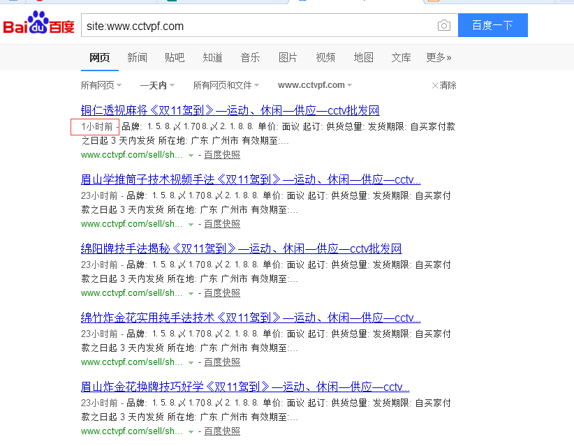
Task: Click the site:www.cctvpf.com search box
Action: pyautogui.click(x=257, y=26)
